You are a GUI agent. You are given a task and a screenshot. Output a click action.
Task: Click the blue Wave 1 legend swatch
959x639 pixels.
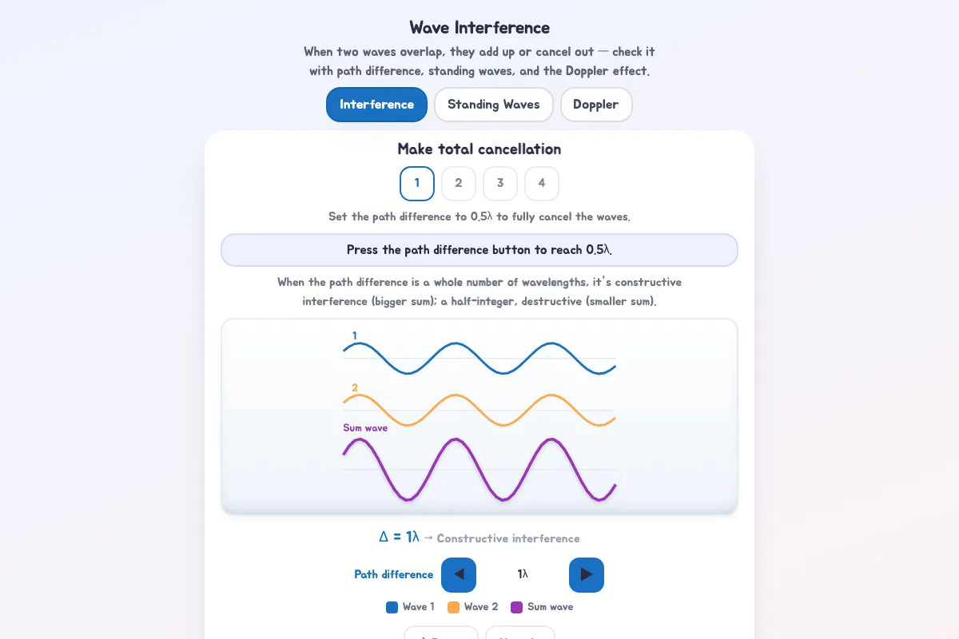tap(392, 607)
